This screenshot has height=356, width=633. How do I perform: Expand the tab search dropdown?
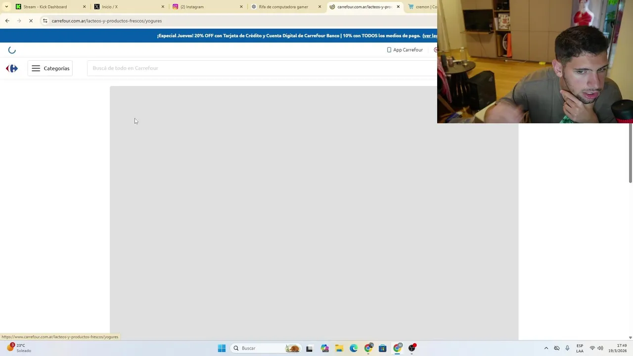click(6, 7)
